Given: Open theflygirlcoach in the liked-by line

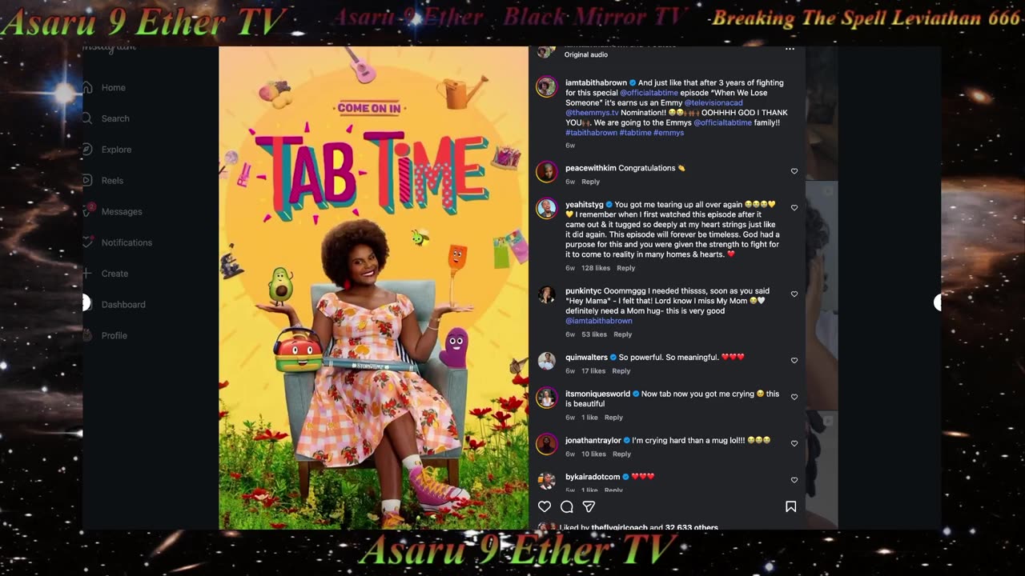Looking at the screenshot, I should coord(619,527).
